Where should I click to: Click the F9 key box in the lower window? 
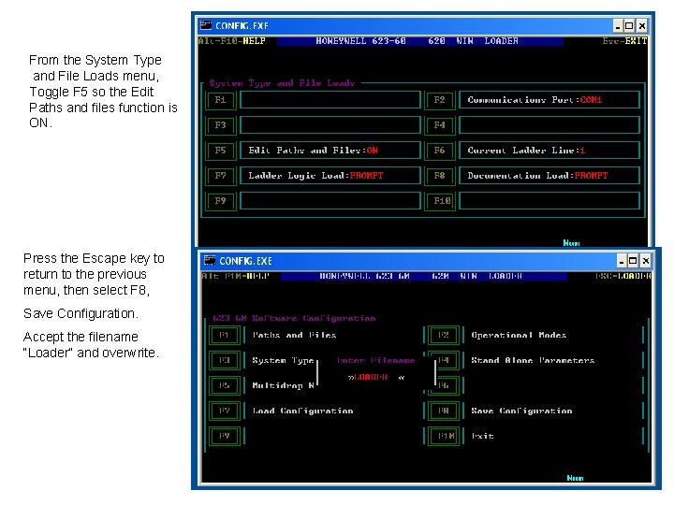[x=225, y=436]
